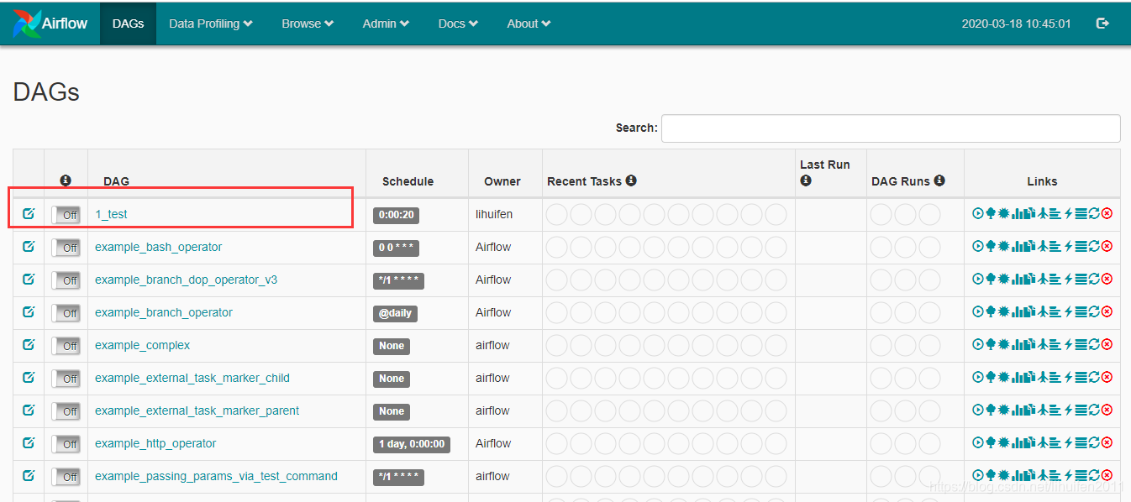Trigger the 1_test DAG with play icon

coord(978,213)
